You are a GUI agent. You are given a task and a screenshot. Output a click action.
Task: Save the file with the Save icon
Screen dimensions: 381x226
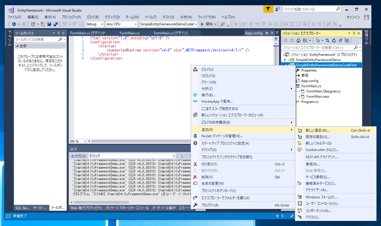tap(49, 24)
